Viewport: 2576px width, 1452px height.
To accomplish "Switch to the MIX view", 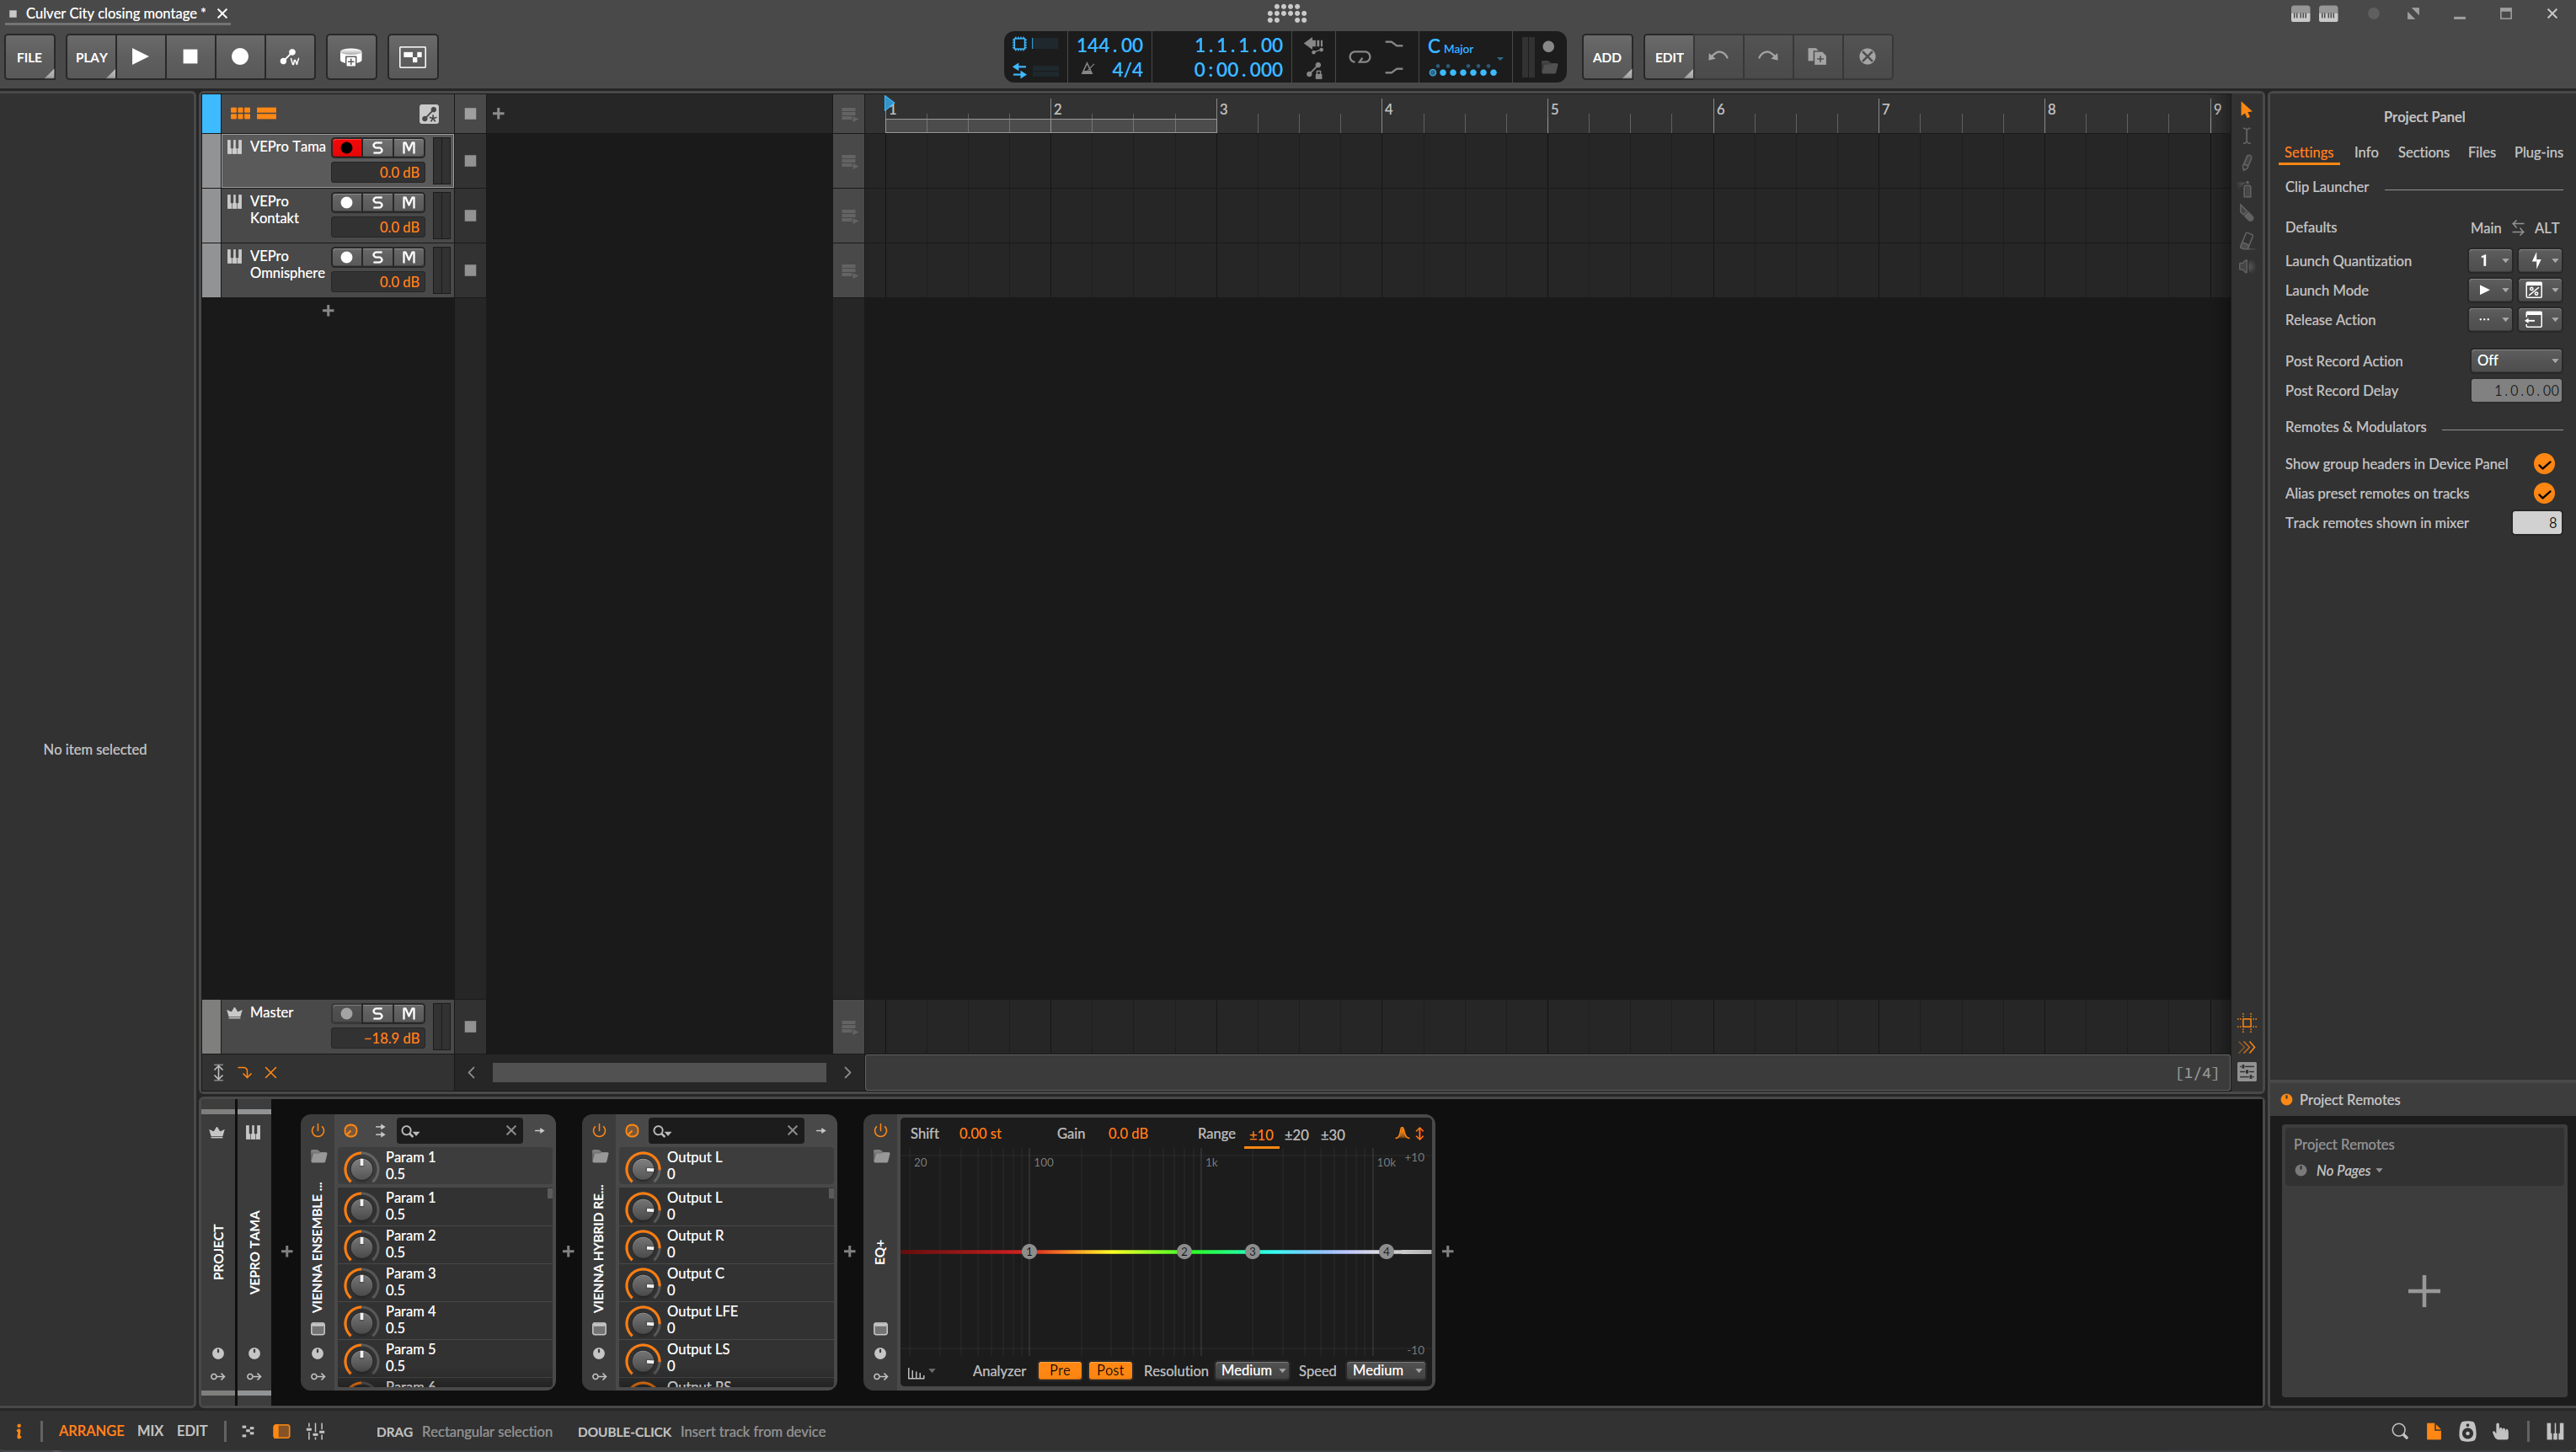I will pyautogui.click(x=150, y=1431).
